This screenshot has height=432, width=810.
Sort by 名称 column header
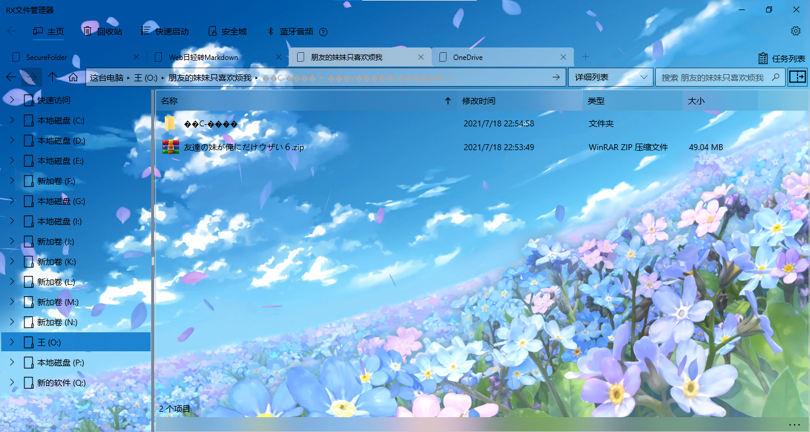pos(307,101)
